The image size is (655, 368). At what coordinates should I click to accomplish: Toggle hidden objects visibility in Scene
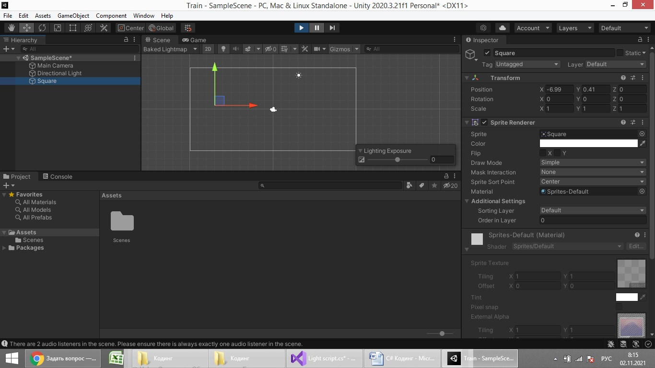(271, 49)
